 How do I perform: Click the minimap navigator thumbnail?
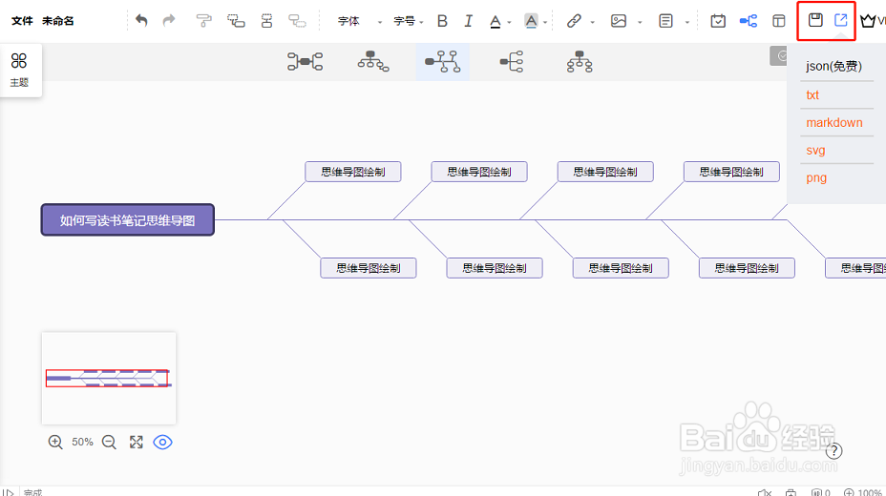[x=109, y=378]
